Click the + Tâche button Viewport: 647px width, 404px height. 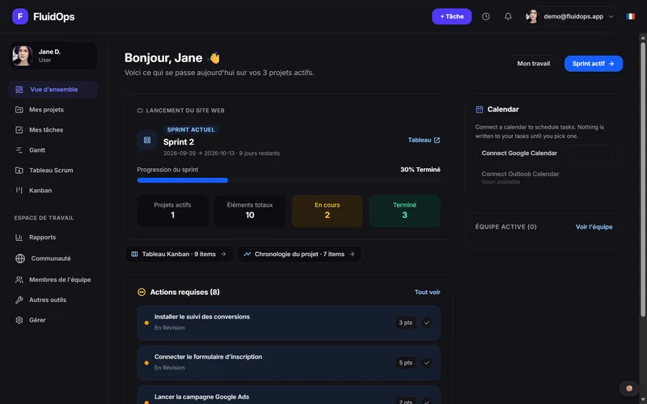point(451,16)
